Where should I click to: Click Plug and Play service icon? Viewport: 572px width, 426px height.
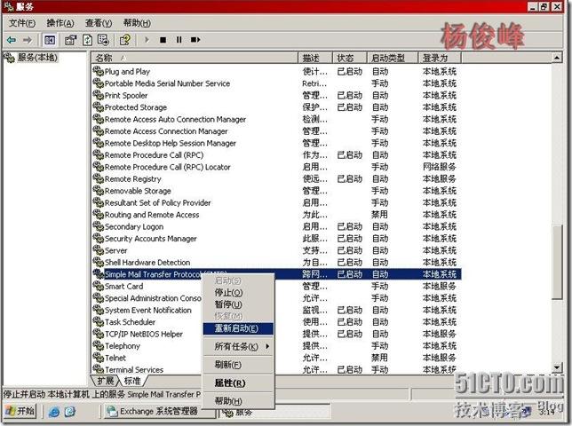click(98, 71)
